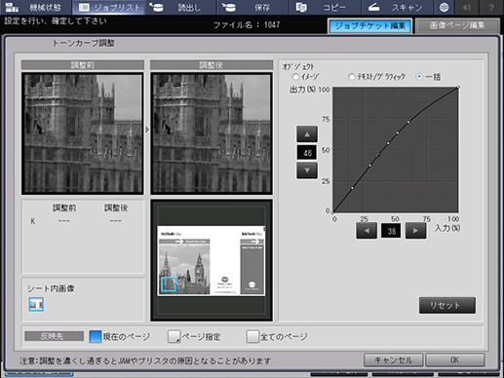The height and width of the screenshot is (378, 504).
Task: Click the curve point near output 75
Action: coord(408,122)
